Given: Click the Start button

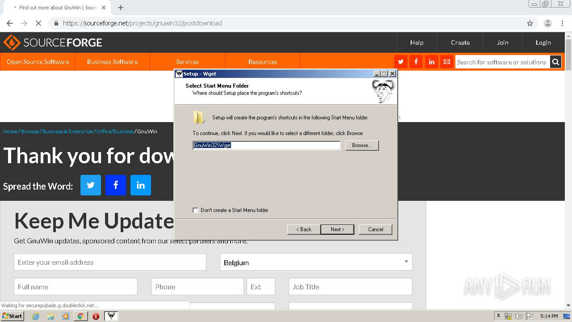Looking at the screenshot, I should (x=12, y=316).
